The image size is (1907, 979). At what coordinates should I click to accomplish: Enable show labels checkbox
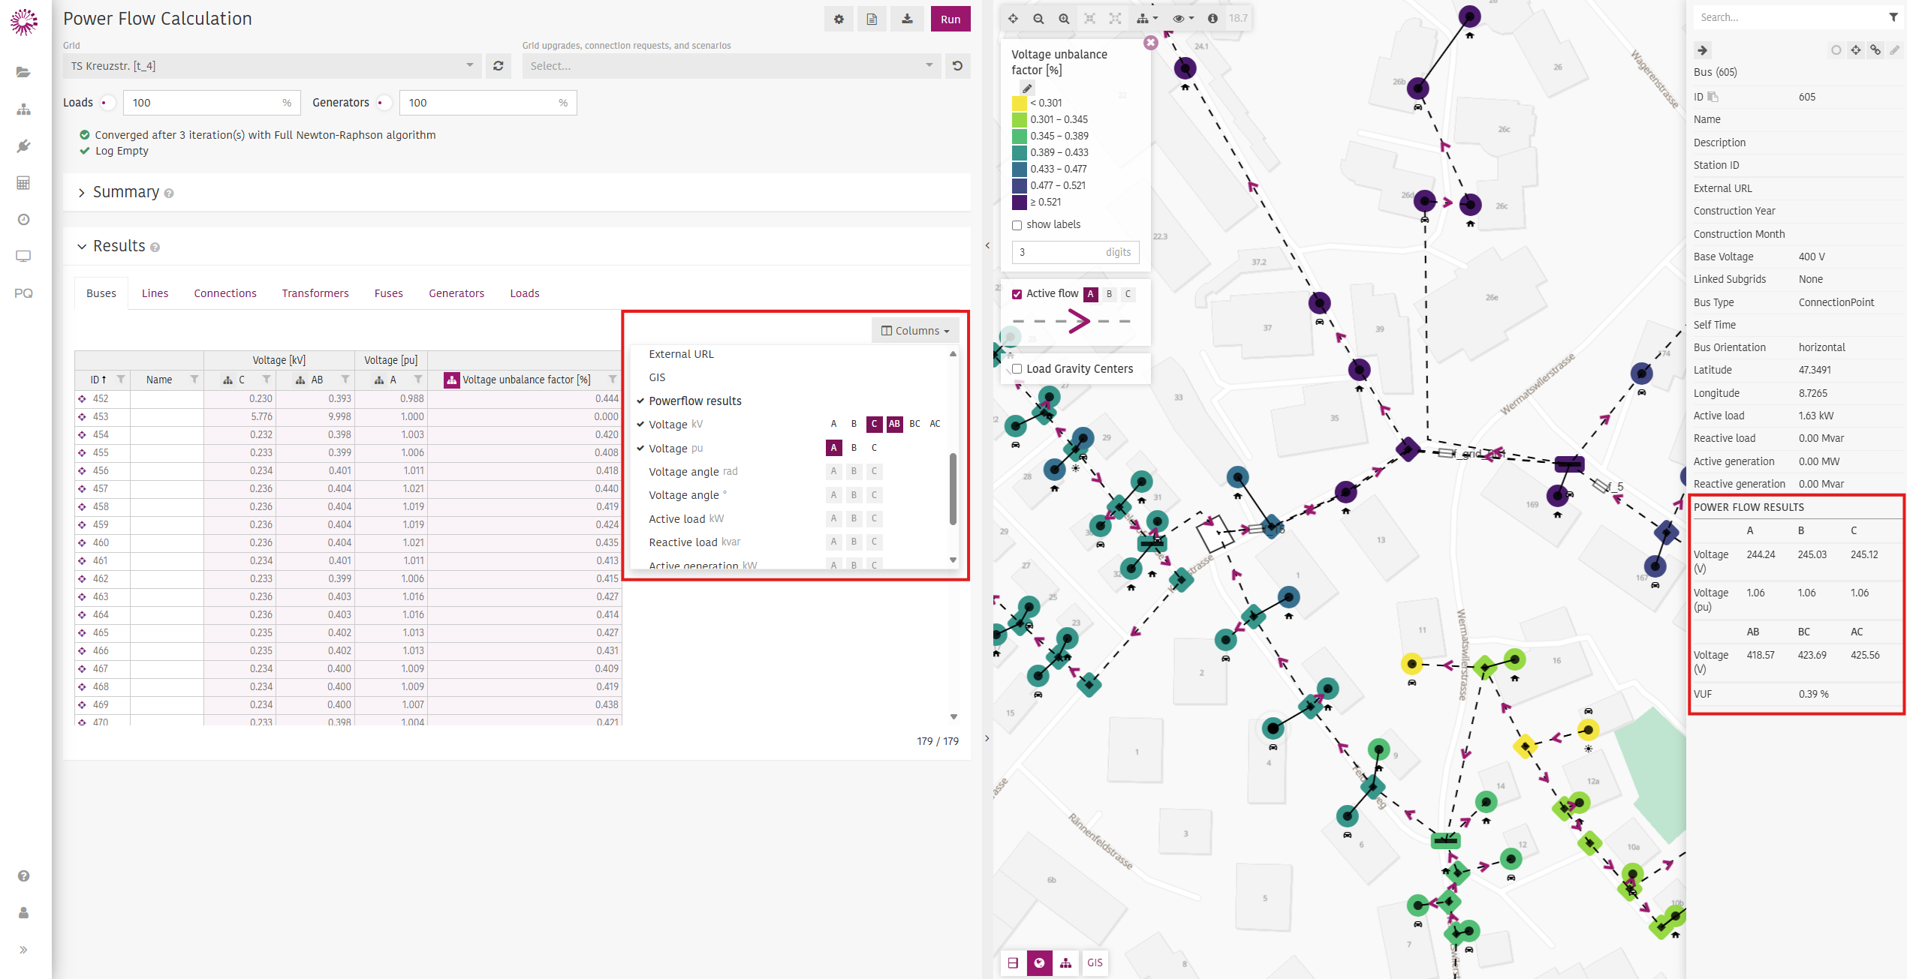tap(1017, 225)
